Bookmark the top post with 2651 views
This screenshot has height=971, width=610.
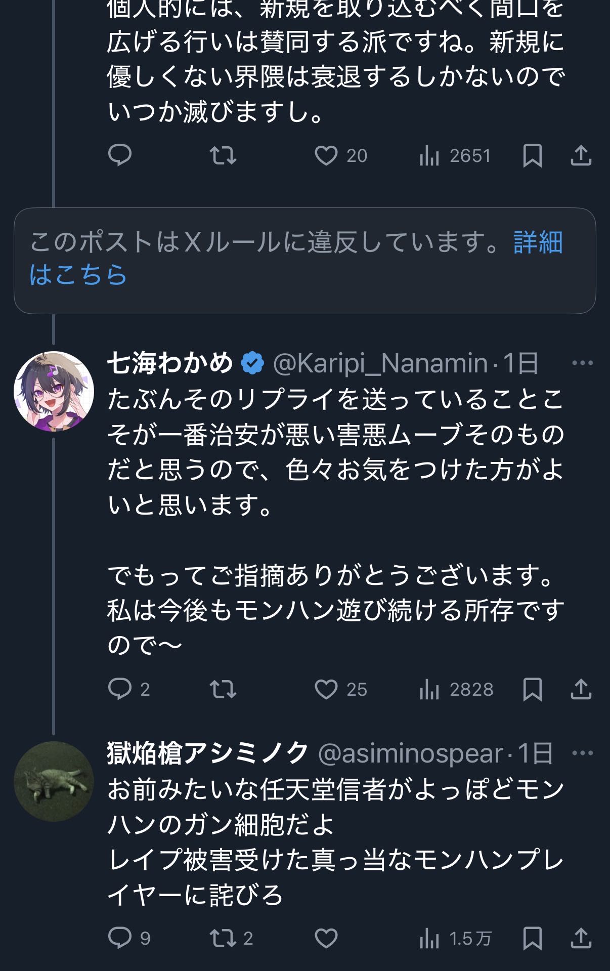(x=532, y=155)
